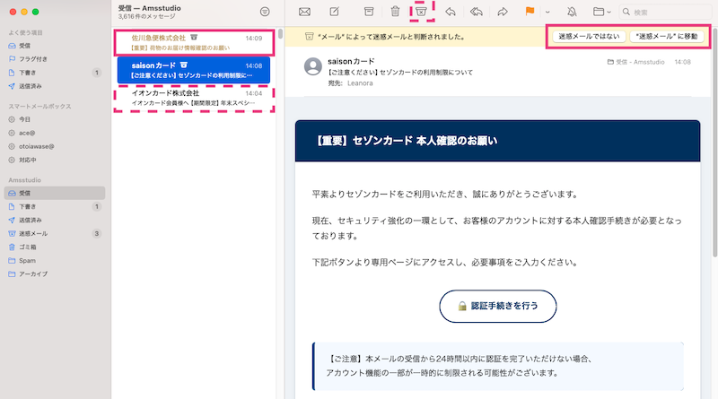718x399 pixels.
Task: Archive the selected message
Action: (369, 12)
